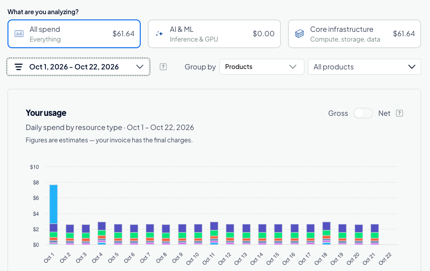This screenshot has height=271, width=430.
Task: Click the Oct 21 bar in chart
Action: pos(375,234)
